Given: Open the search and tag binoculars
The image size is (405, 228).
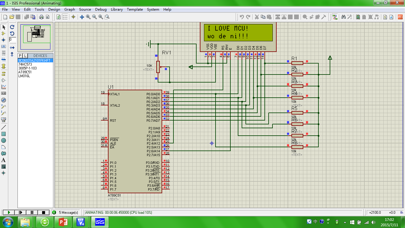Looking at the screenshot, I should [343, 17].
